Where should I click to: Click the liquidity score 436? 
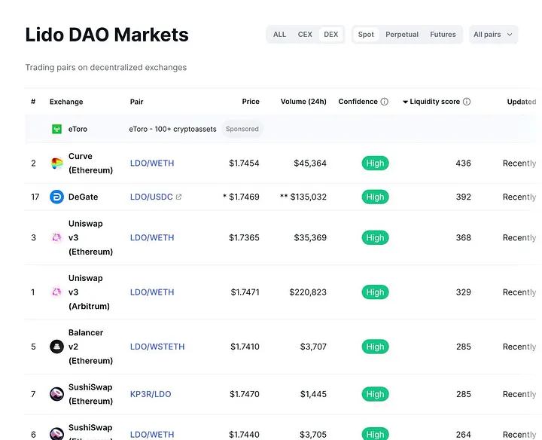coord(463,163)
